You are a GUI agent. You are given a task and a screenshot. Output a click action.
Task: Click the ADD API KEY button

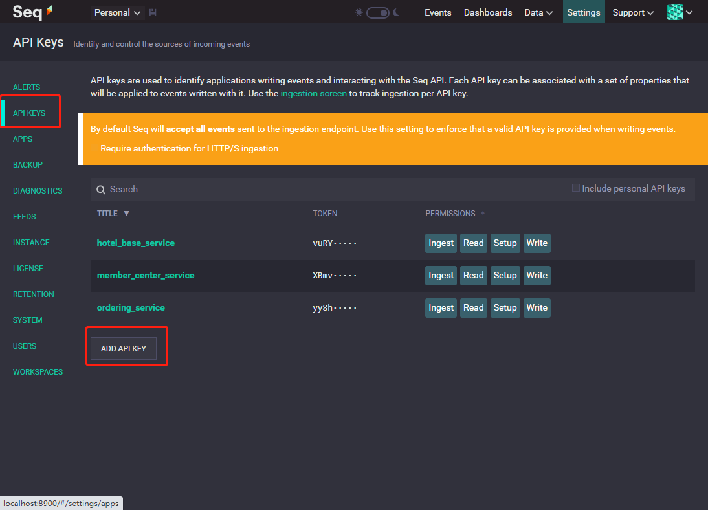click(x=123, y=348)
